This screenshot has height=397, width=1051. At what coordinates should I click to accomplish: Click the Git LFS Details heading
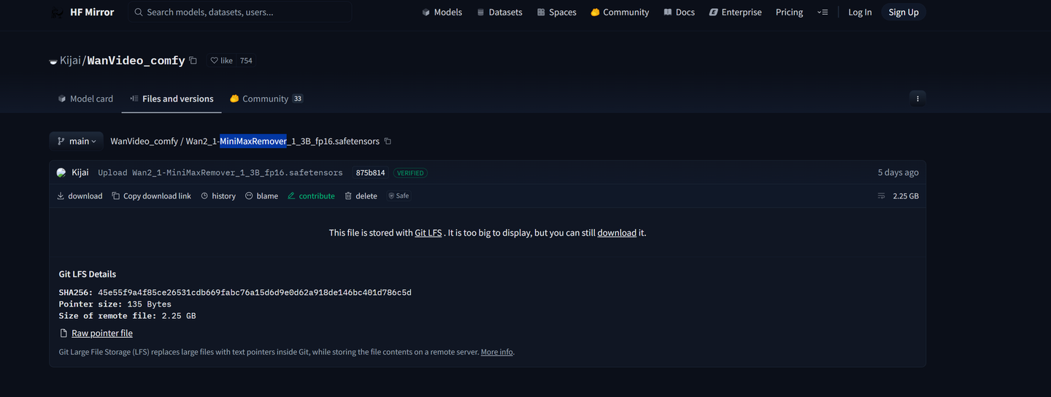point(88,274)
